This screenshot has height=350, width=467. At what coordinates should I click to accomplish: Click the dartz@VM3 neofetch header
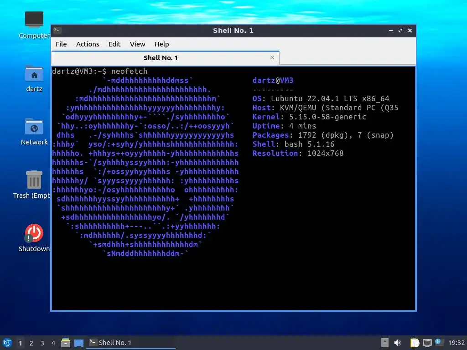[x=273, y=80]
